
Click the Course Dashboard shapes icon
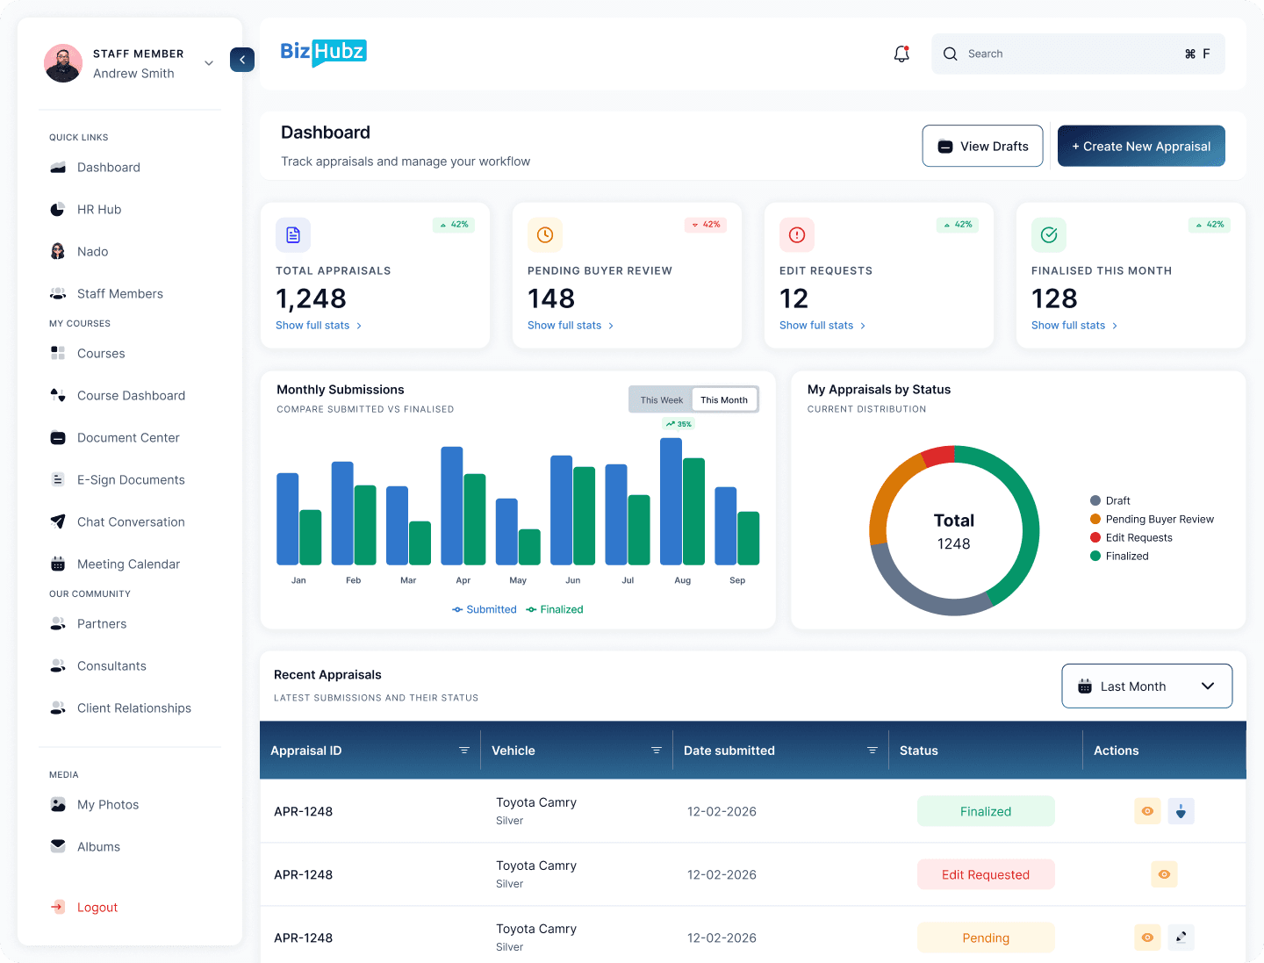click(x=58, y=396)
